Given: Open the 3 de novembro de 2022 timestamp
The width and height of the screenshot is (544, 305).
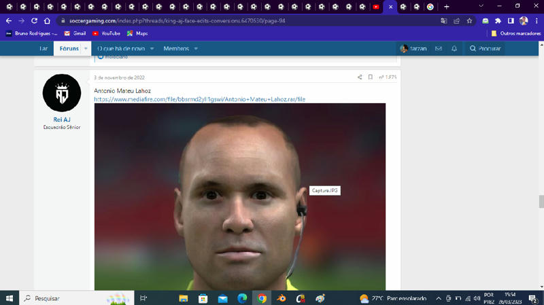Looking at the screenshot, I should point(119,77).
